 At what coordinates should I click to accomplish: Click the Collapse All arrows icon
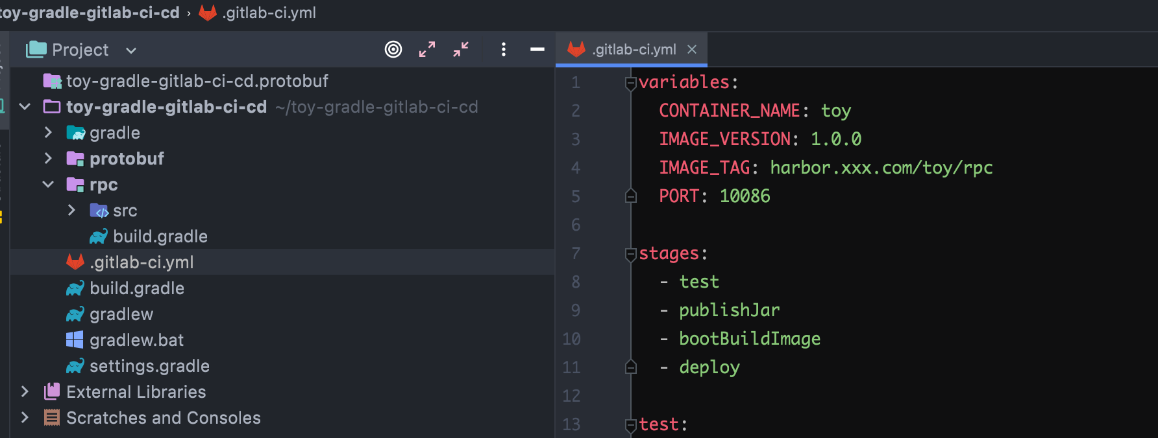tap(461, 49)
